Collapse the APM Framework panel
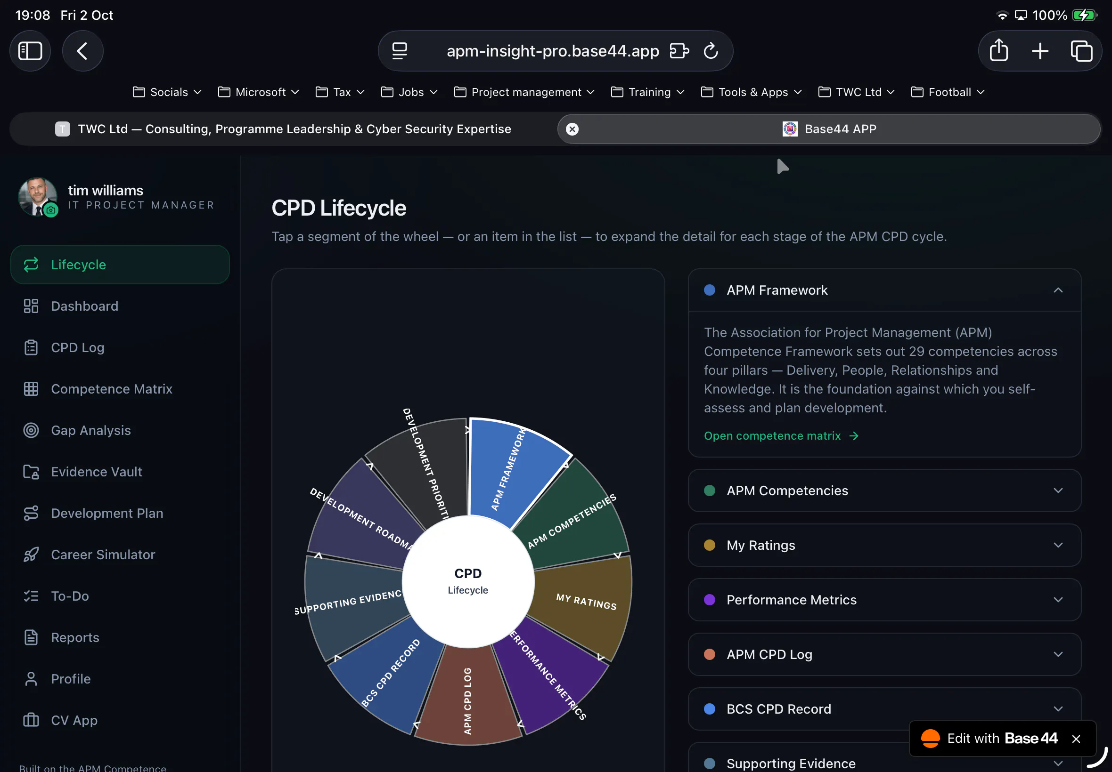The width and height of the screenshot is (1112, 772). pos(884,290)
